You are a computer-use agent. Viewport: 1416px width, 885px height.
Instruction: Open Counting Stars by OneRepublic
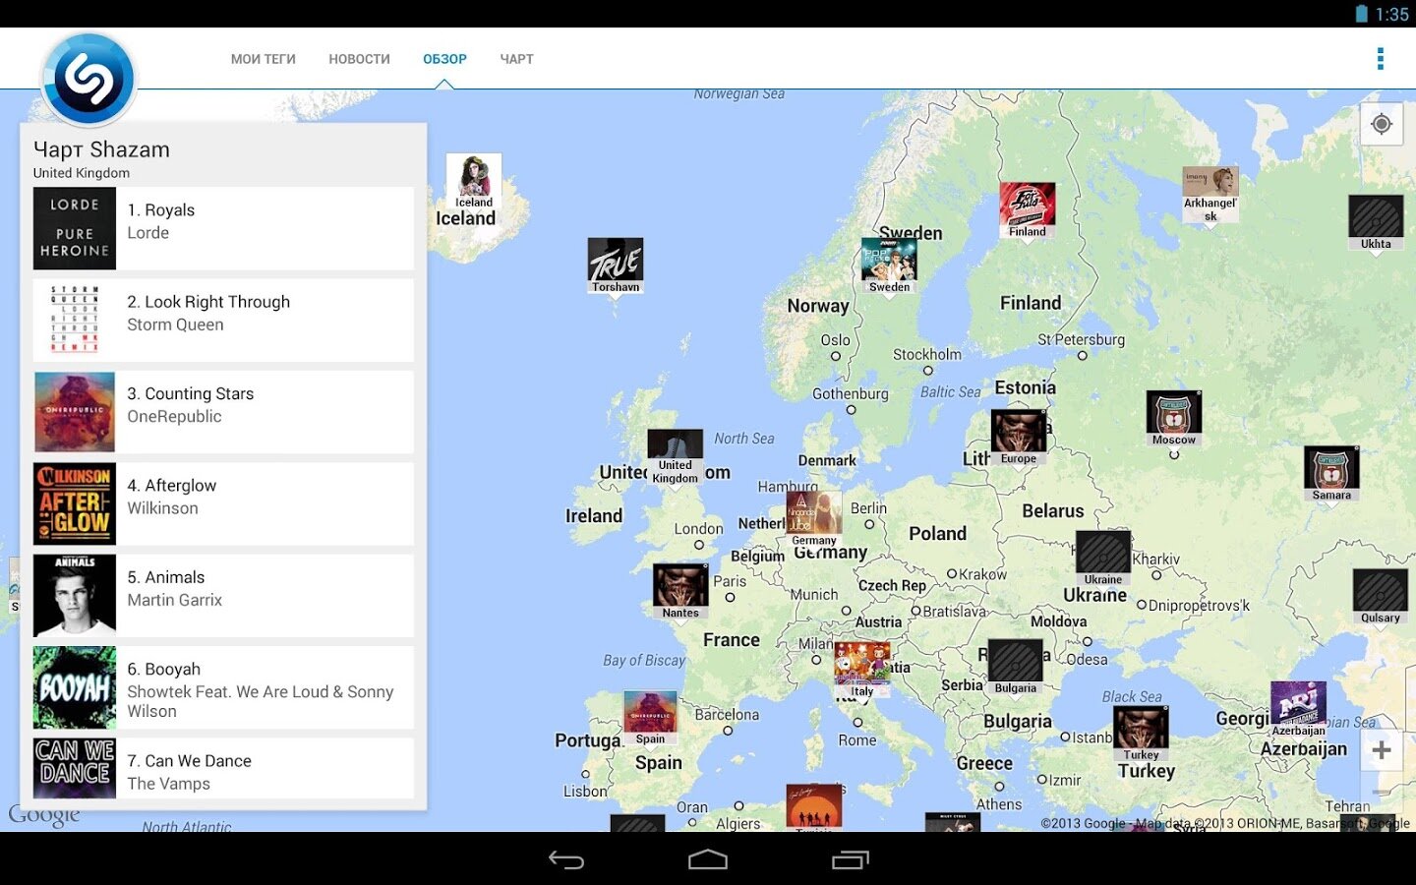223,412
